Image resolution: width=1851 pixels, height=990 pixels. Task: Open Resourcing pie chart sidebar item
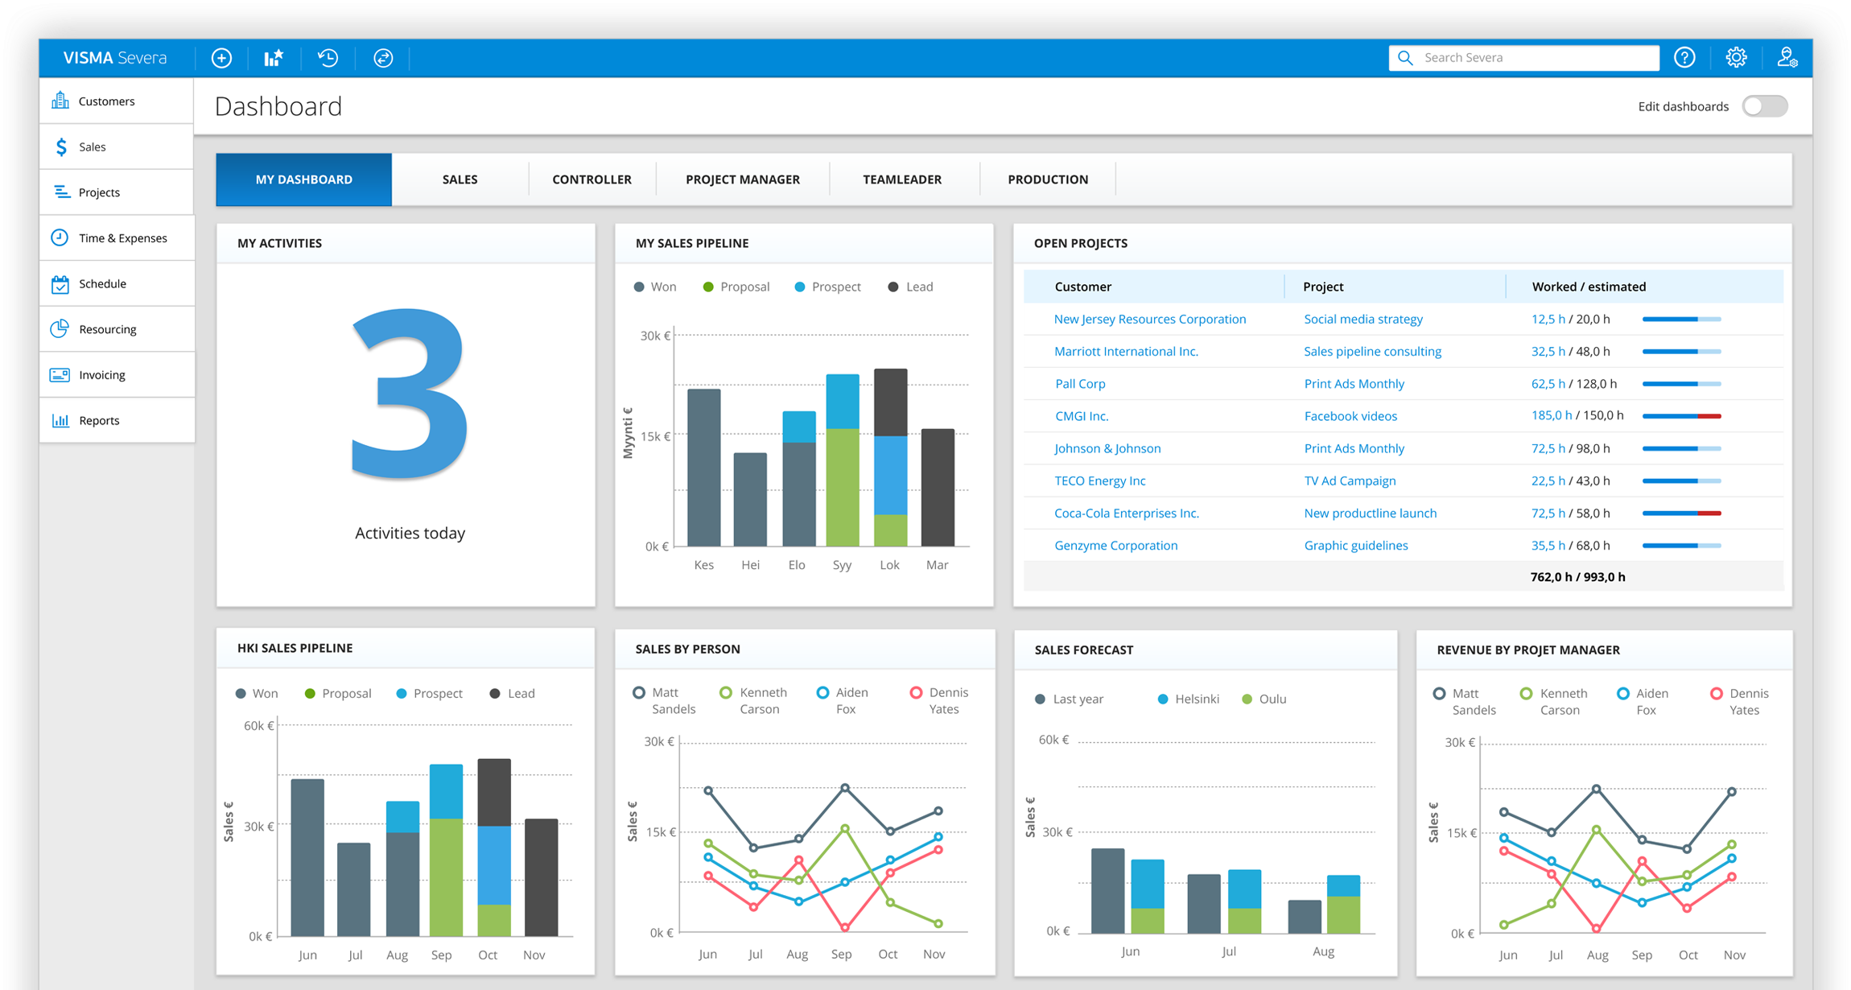107,329
